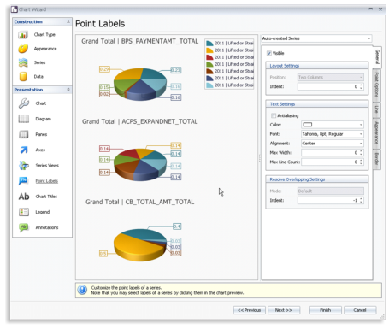
Task: Switch to the General vertical tab
Action: click(x=377, y=56)
